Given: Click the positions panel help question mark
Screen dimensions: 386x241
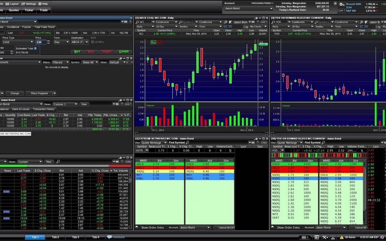Looking at the screenshot, I should point(122,104).
